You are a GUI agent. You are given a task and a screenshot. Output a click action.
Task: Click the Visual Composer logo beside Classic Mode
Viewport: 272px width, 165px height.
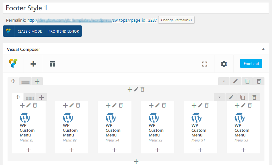coord(8,31)
